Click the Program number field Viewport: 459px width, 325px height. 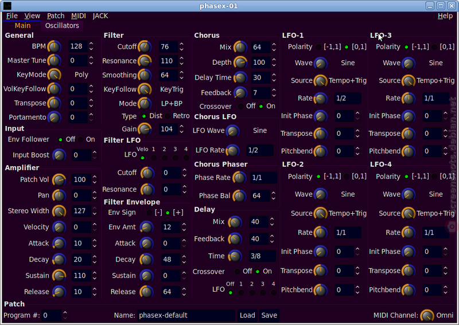pyautogui.click(x=52, y=315)
